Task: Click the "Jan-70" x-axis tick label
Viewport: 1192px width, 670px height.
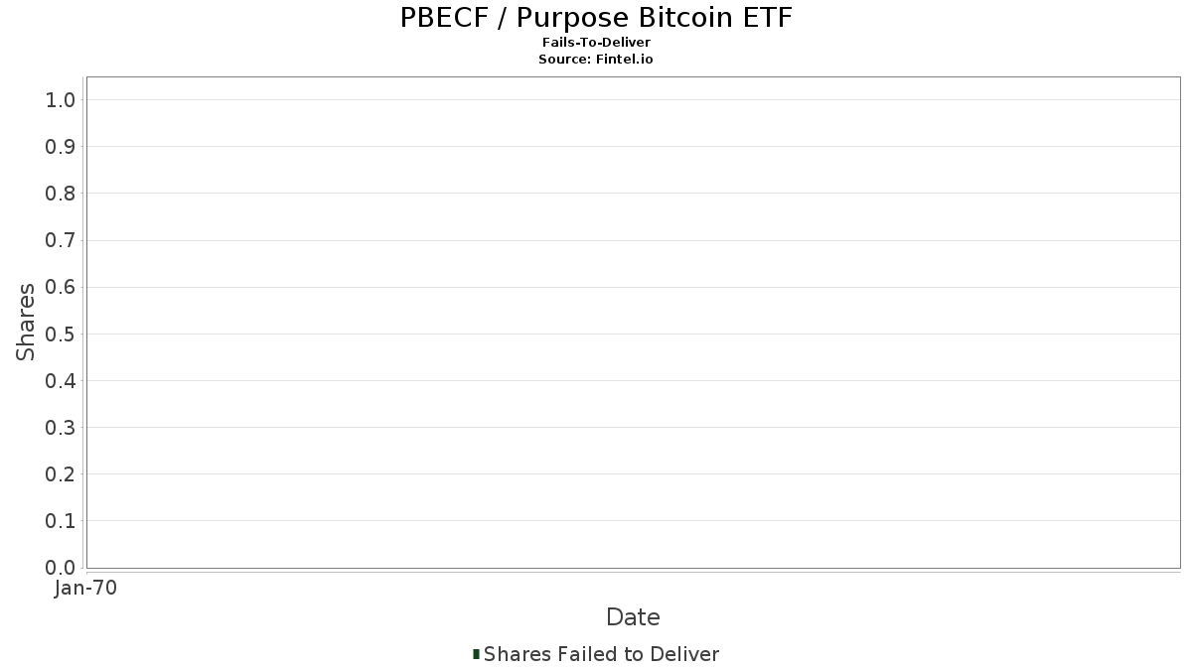Action: pyautogui.click(x=86, y=588)
